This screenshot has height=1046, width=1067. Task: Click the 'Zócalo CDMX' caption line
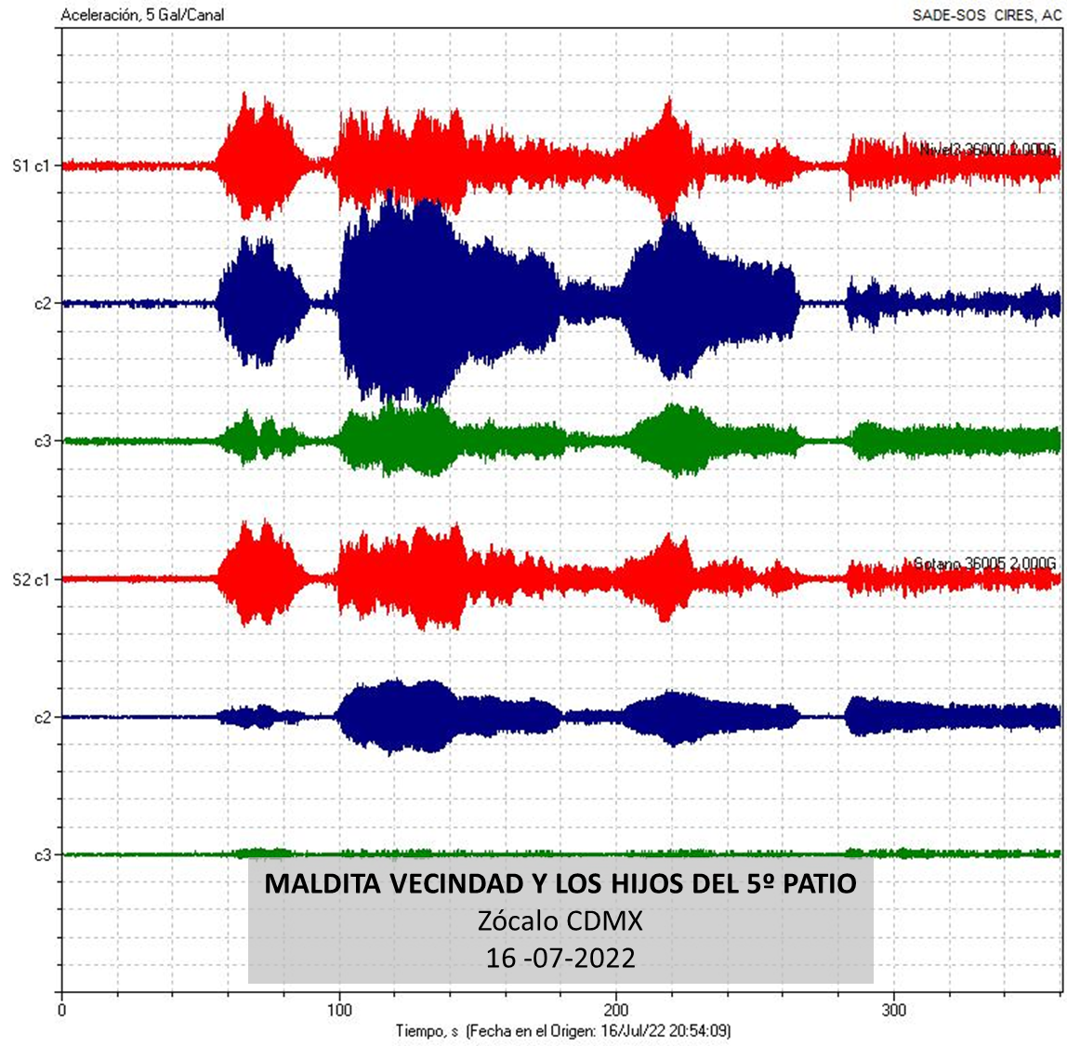pos(560,920)
